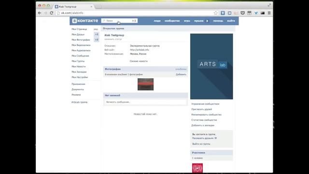Open the люди header menu item

pos(157,21)
